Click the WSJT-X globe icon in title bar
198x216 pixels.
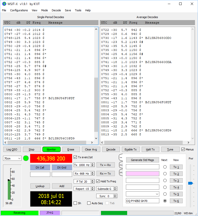[x=4, y=4]
